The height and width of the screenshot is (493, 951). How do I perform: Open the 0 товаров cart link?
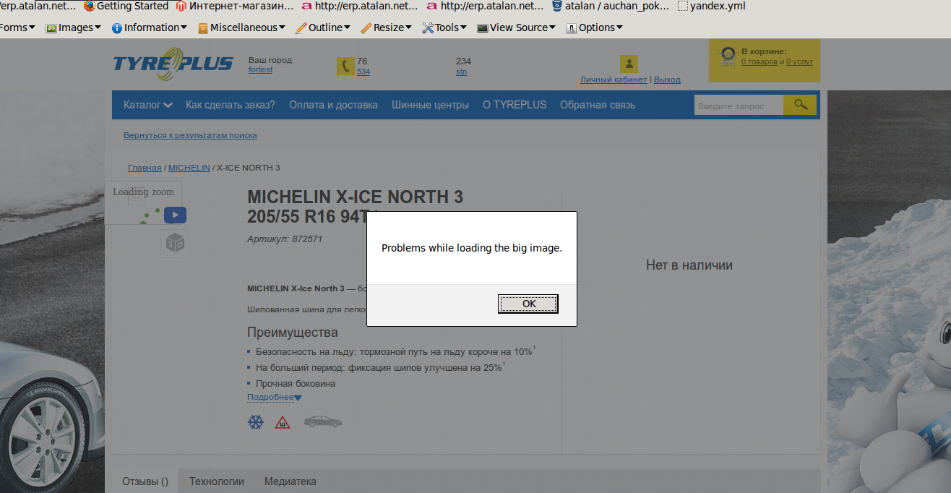759,61
